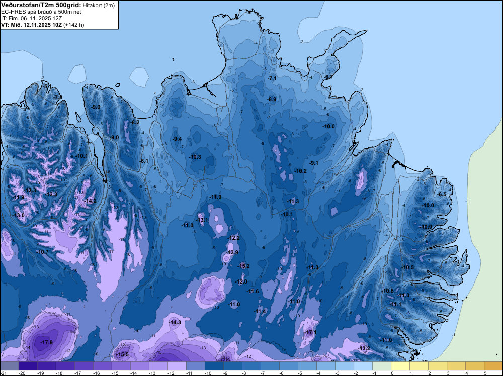Click the 'Hitakort (2m)' subtitle
The image size is (503, 376).
(x=99, y=5)
